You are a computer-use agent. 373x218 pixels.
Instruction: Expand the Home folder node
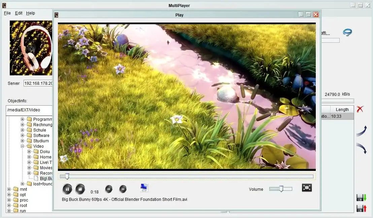pyautogui.click(x=29, y=157)
